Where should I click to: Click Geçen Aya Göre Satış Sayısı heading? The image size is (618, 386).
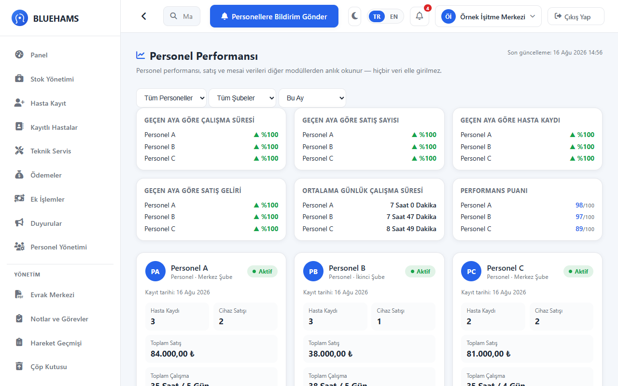pos(351,120)
